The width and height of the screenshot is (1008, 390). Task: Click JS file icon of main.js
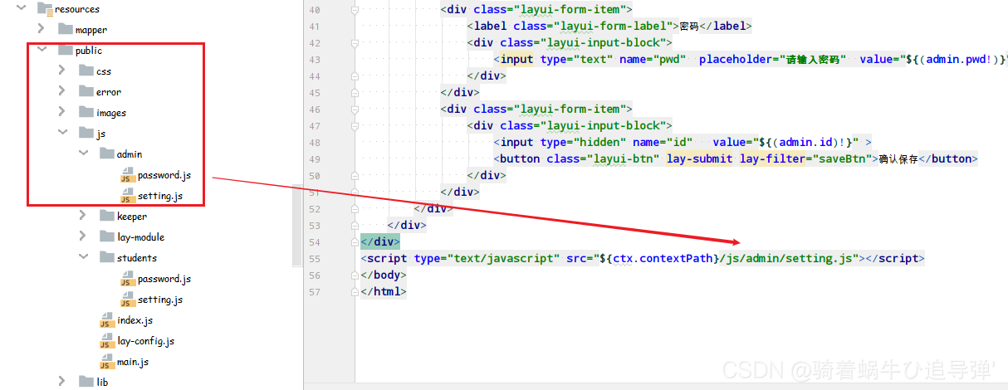[x=106, y=363]
